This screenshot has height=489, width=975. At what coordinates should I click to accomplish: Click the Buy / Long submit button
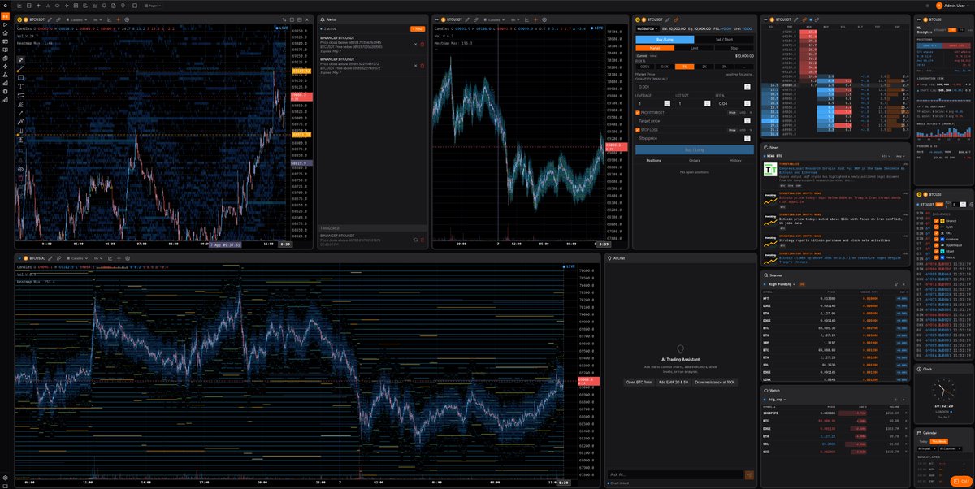(695, 149)
